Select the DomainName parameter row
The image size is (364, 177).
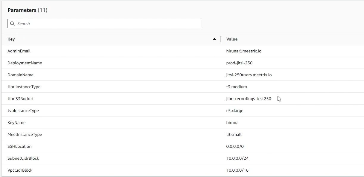tap(20, 75)
